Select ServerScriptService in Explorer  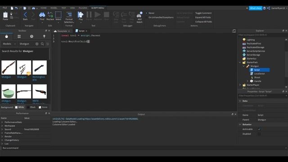pos(256,51)
